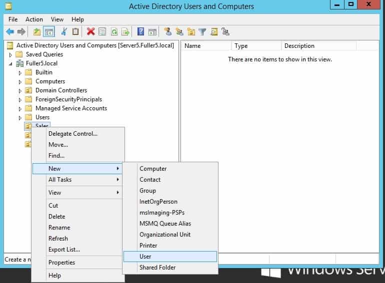Expand the ForeignSecurityPrincipals node

(20, 100)
